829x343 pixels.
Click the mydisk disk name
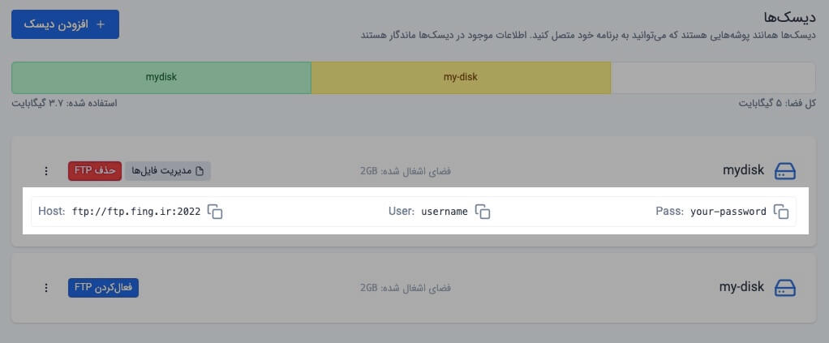pyautogui.click(x=743, y=171)
